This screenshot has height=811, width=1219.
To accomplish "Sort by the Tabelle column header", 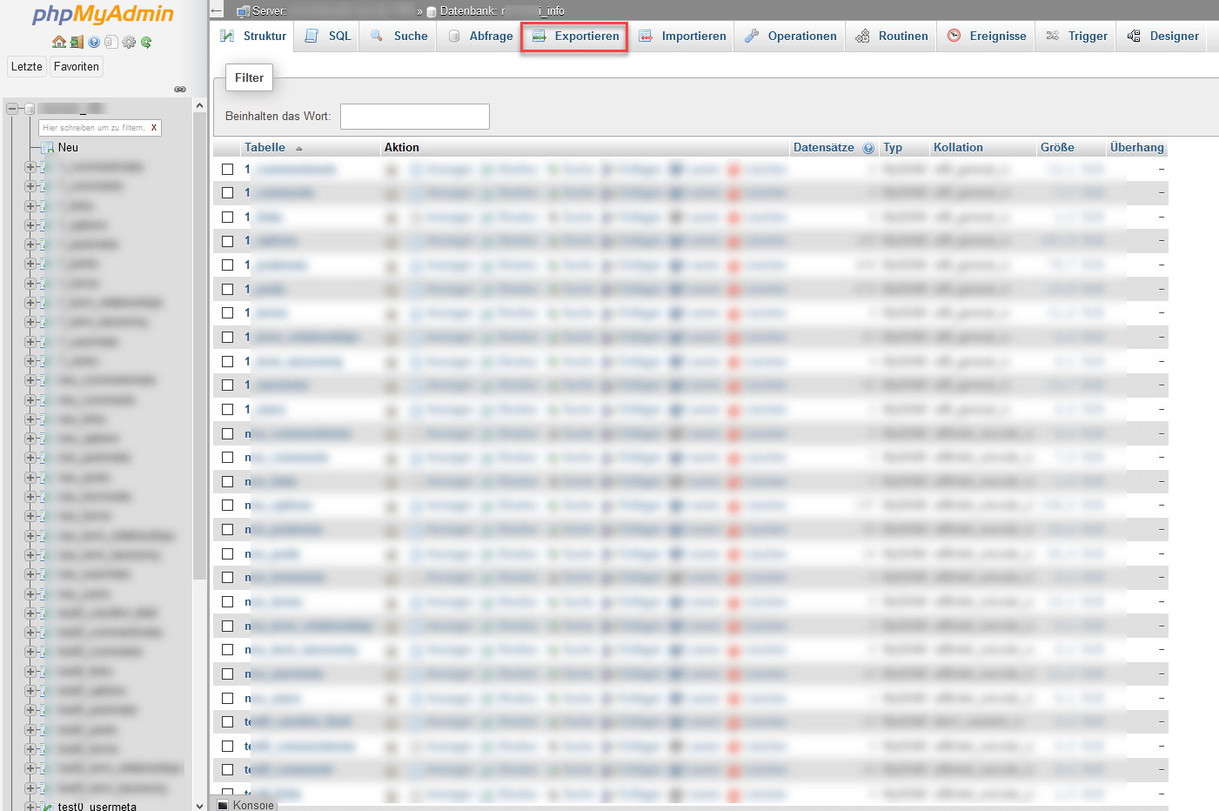I will point(265,148).
